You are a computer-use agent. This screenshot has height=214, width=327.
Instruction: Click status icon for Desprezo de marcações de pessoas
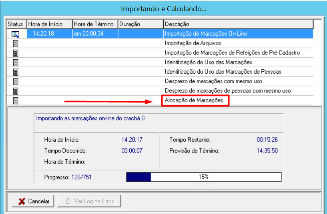[x=16, y=91]
